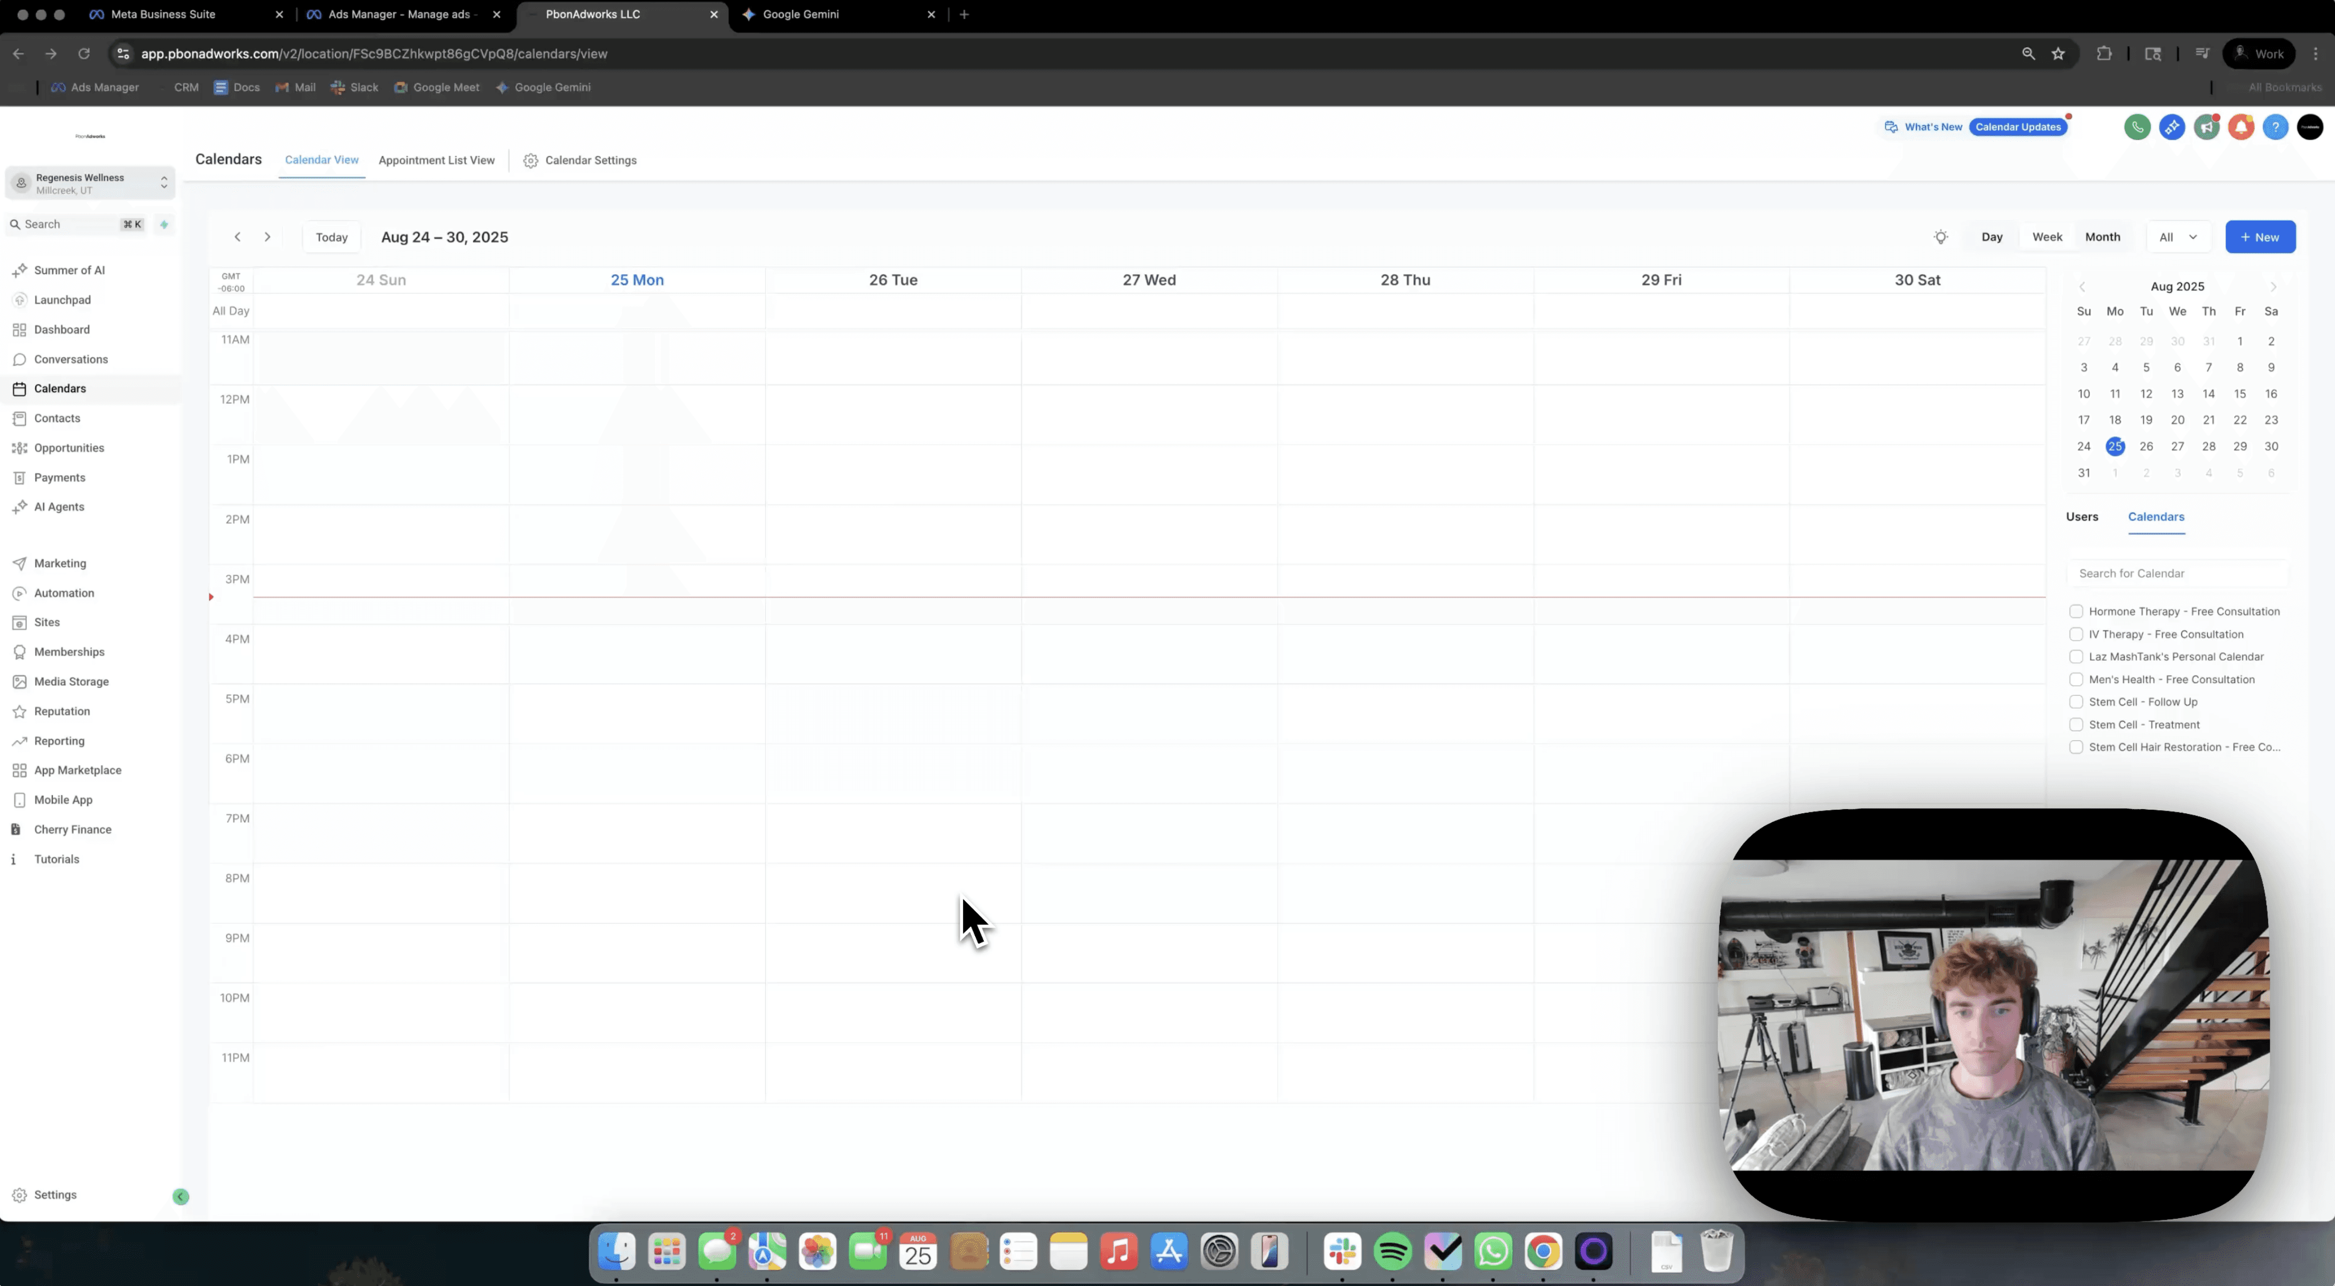The width and height of the screenshot is (2335, 1286).
Task: Select the Users tab in the right panel
Action: [x=2081, y=516]
